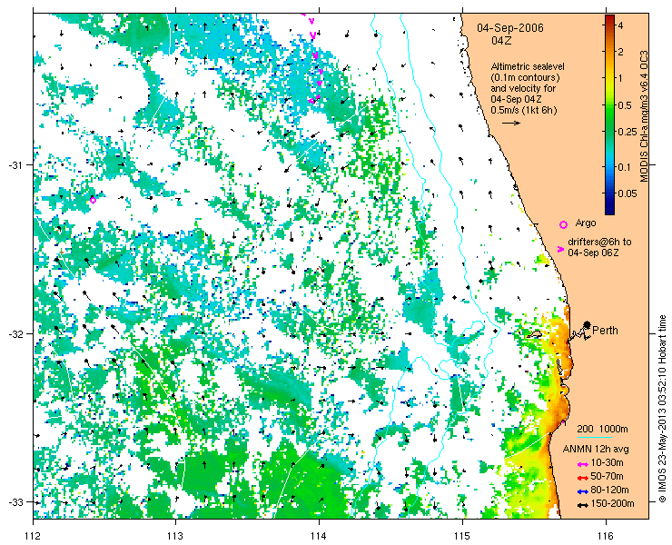This screenshot has width=672, height=545.
Task: Click '0.5m/s (1kt 6h)' scale text
Action: pyautogui.click(x=524, y=111)
